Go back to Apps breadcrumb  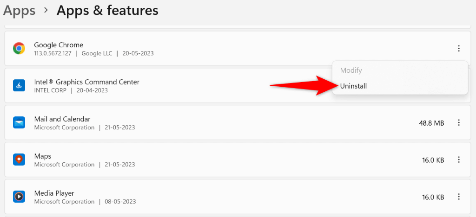pos(19,10)
